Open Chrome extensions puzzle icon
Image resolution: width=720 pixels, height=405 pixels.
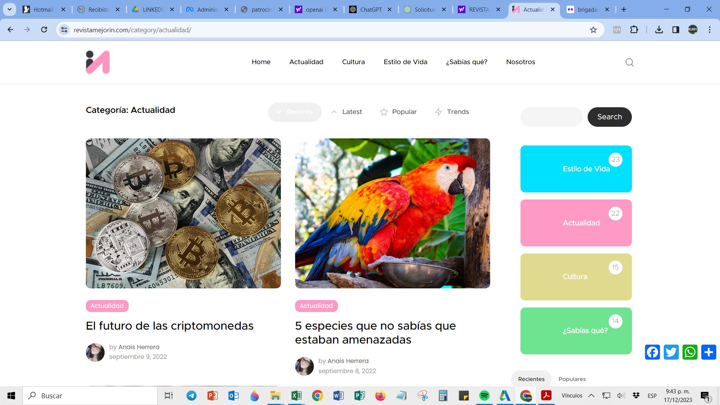coord(634,30)
